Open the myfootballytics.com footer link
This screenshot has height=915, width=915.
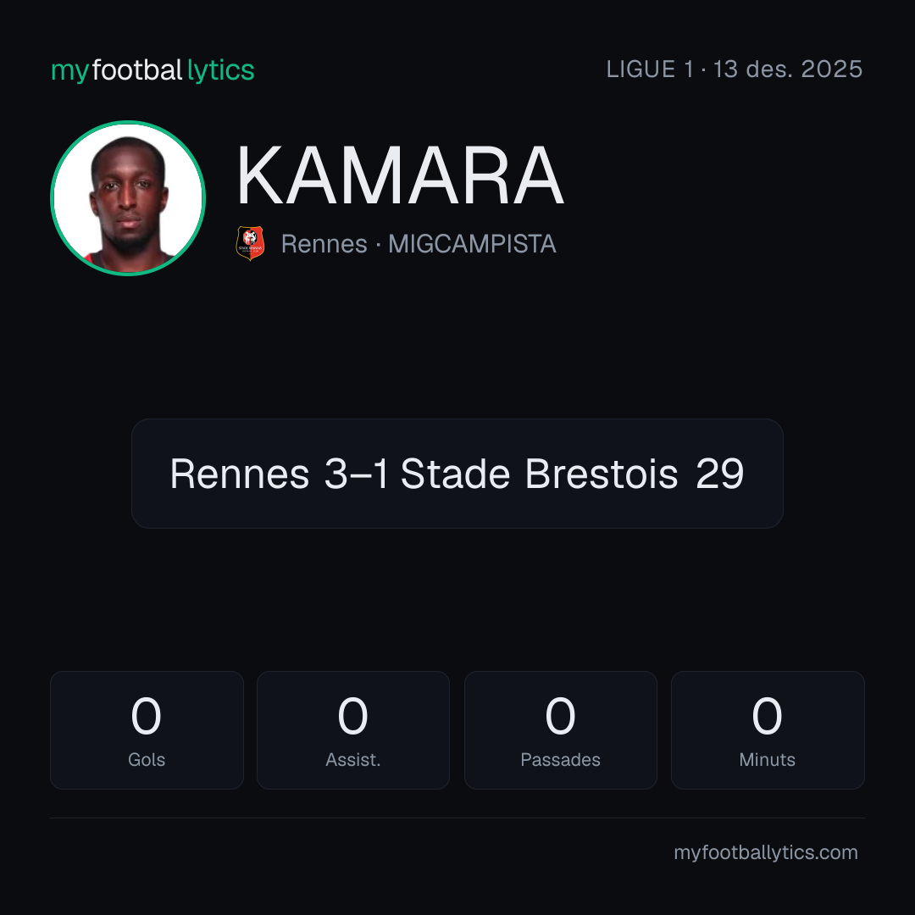click(x=766, y=852)
